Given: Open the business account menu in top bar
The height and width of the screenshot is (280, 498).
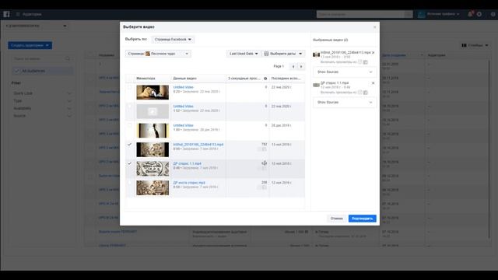Looking at the screenshot, I should click(439, 14).
